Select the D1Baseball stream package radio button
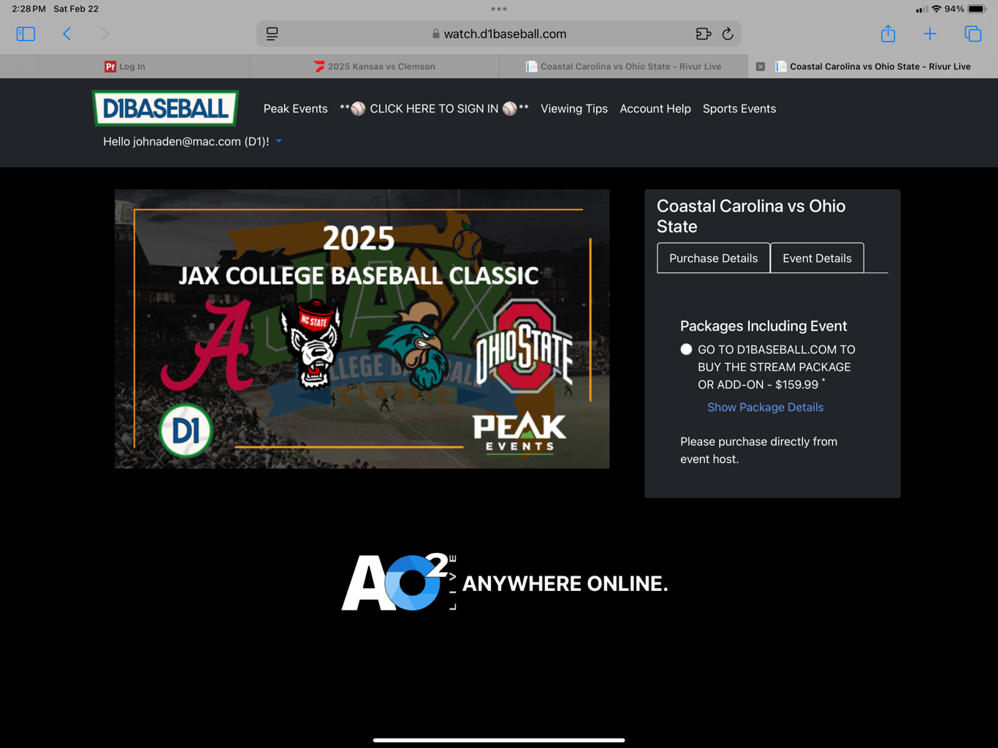The height and width of the screenshot is (748, 998). pyautogui.click(x=686, y=349)
